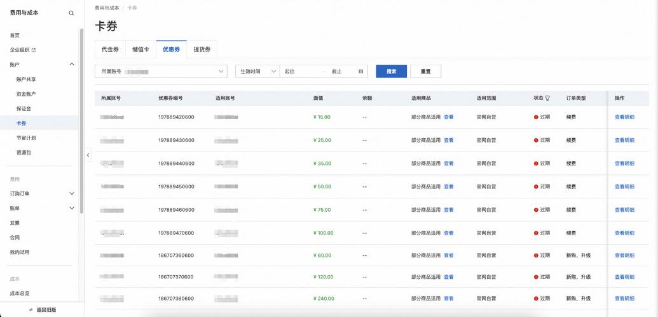Click the 重置 button

pyautogui.click(x=425, y=72)
